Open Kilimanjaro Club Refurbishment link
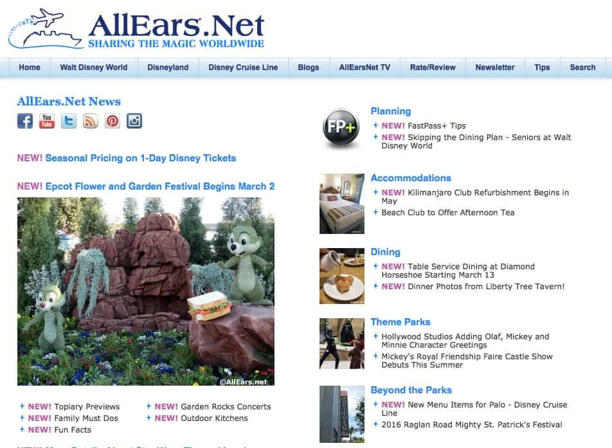This screenshot has height=448, width=612. point(475,197)
